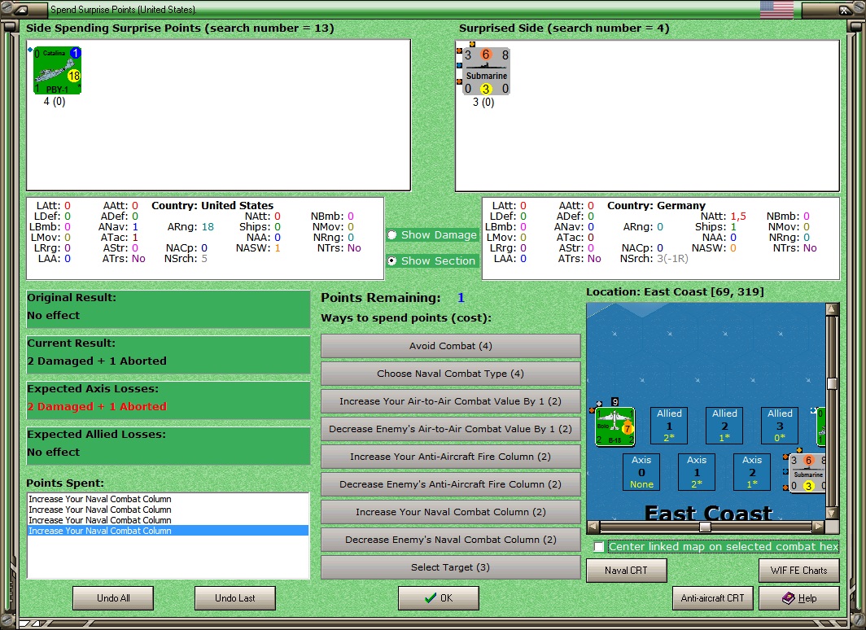Click map horizontal scrollbar right arrow
Viewport: 866px width, 630px height.
(x=819, y=527)
